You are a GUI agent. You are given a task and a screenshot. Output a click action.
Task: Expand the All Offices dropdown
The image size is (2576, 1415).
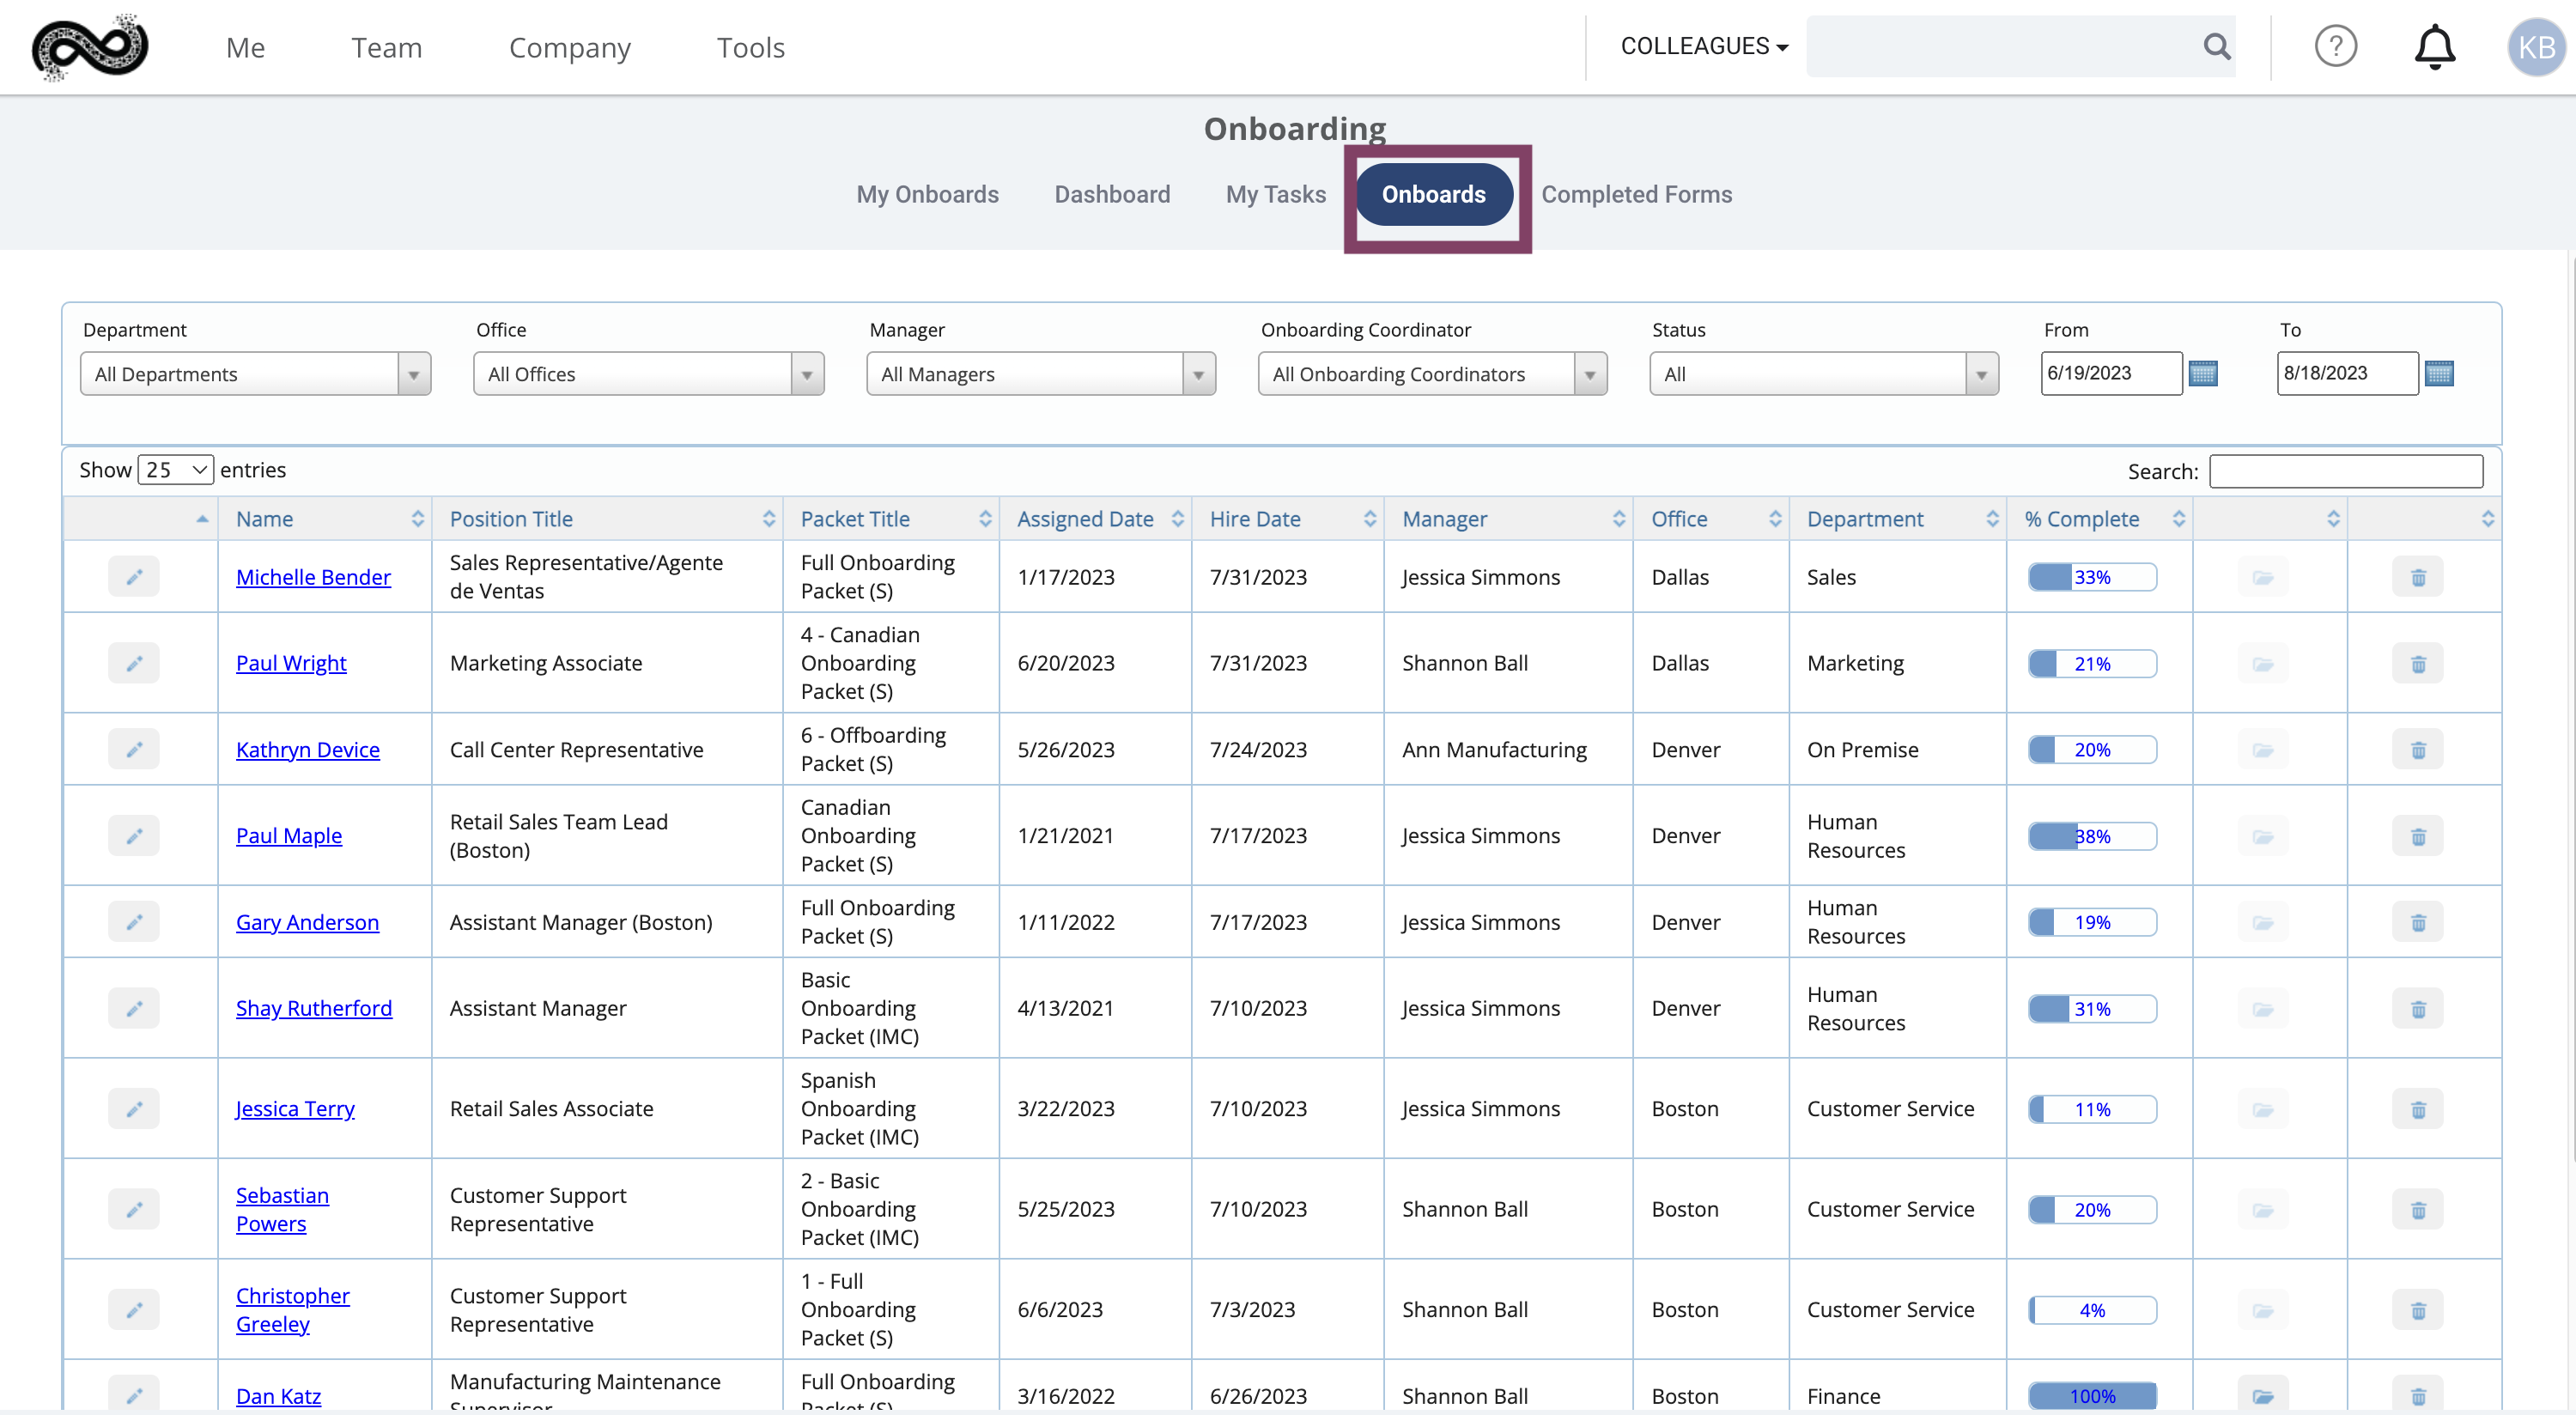click(648, 374)
